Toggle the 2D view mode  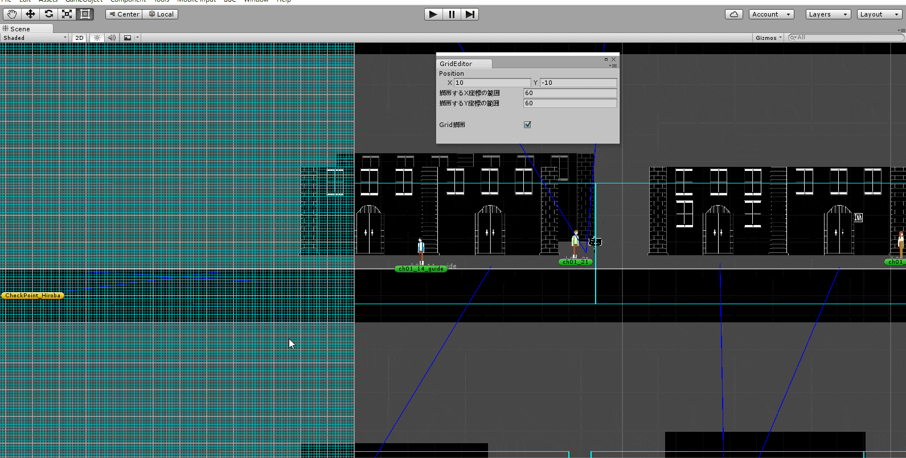click(x=79, y=38)
